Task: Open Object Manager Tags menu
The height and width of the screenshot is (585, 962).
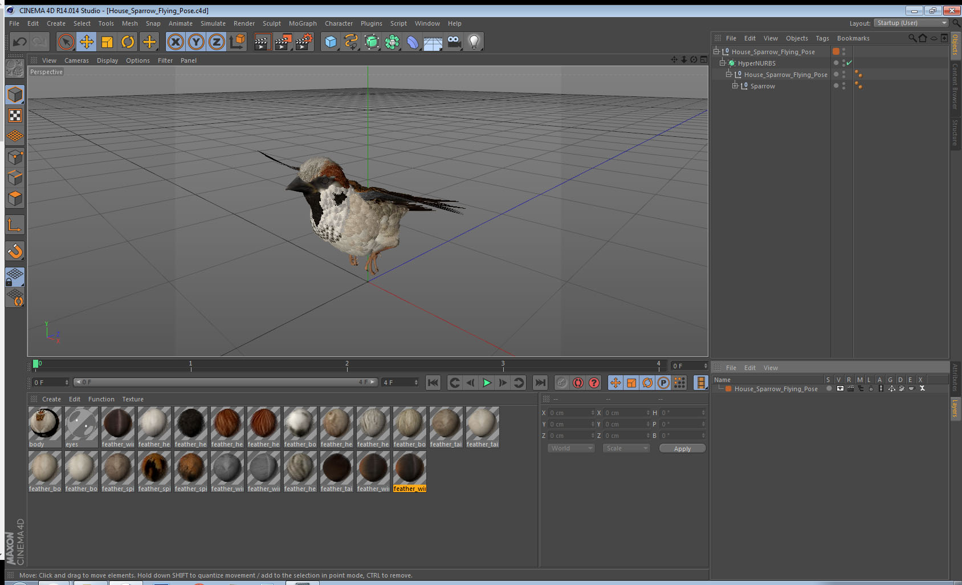Action: (x=822, y=38)
